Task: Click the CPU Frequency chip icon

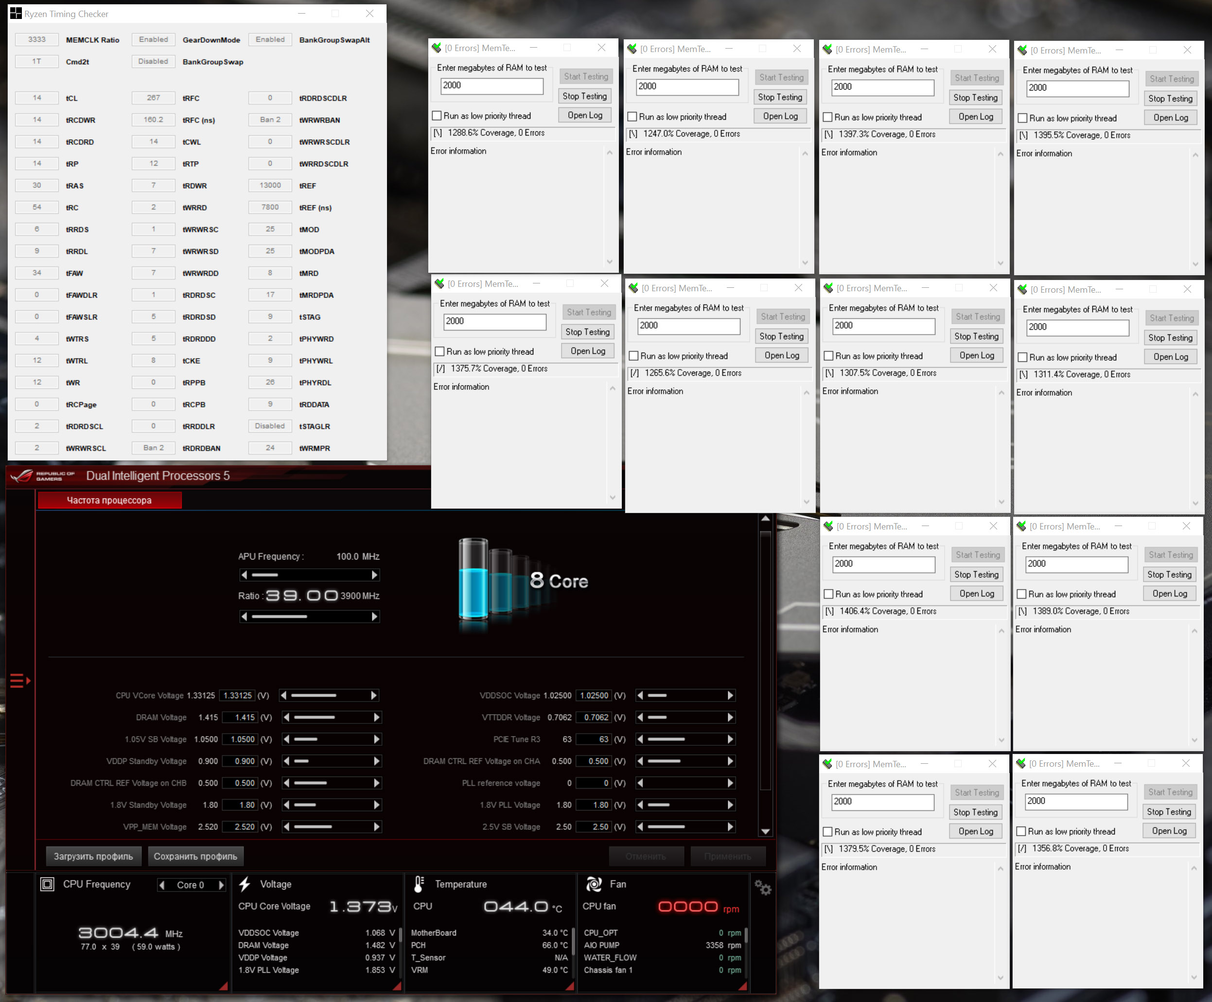Action: [x=47, y=884]
